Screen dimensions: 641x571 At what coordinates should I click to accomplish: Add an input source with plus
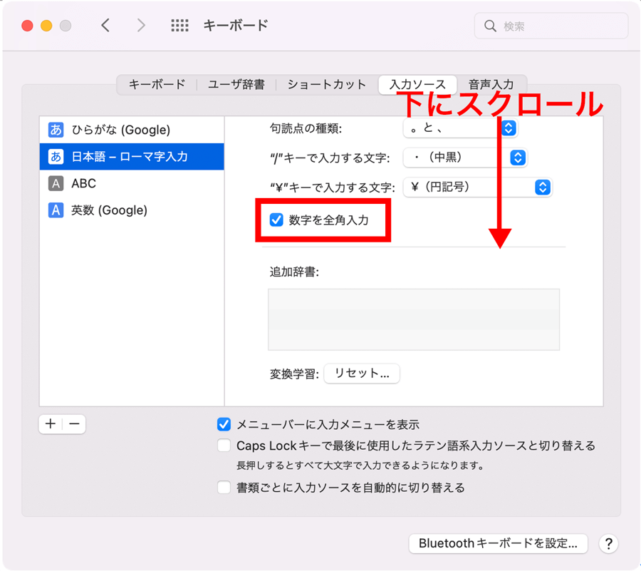(51, 423)
